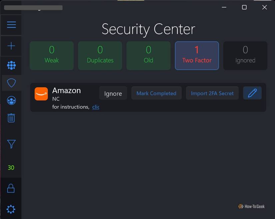Maximize the application window

tap(244, 7)
